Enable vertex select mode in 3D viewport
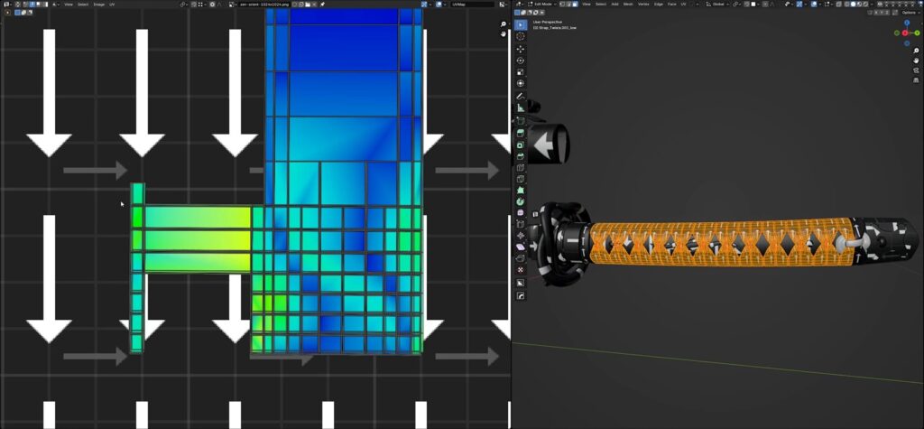Screen dimensions: 924x429 tap(561, 5)
